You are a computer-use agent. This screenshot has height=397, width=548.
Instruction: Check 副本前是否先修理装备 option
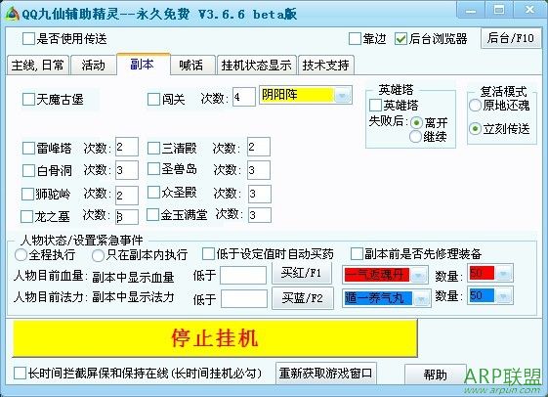tap(357, 254)
